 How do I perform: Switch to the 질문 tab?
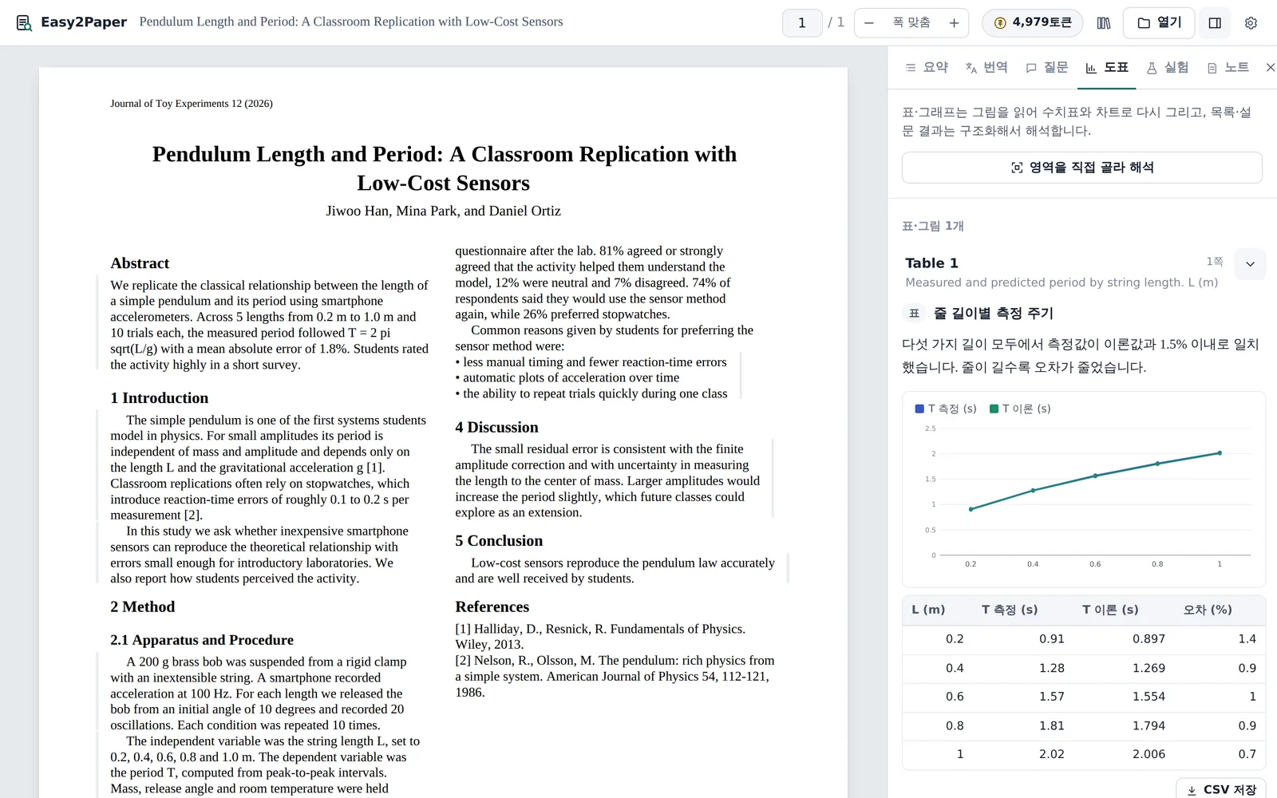pos(1046,68)
